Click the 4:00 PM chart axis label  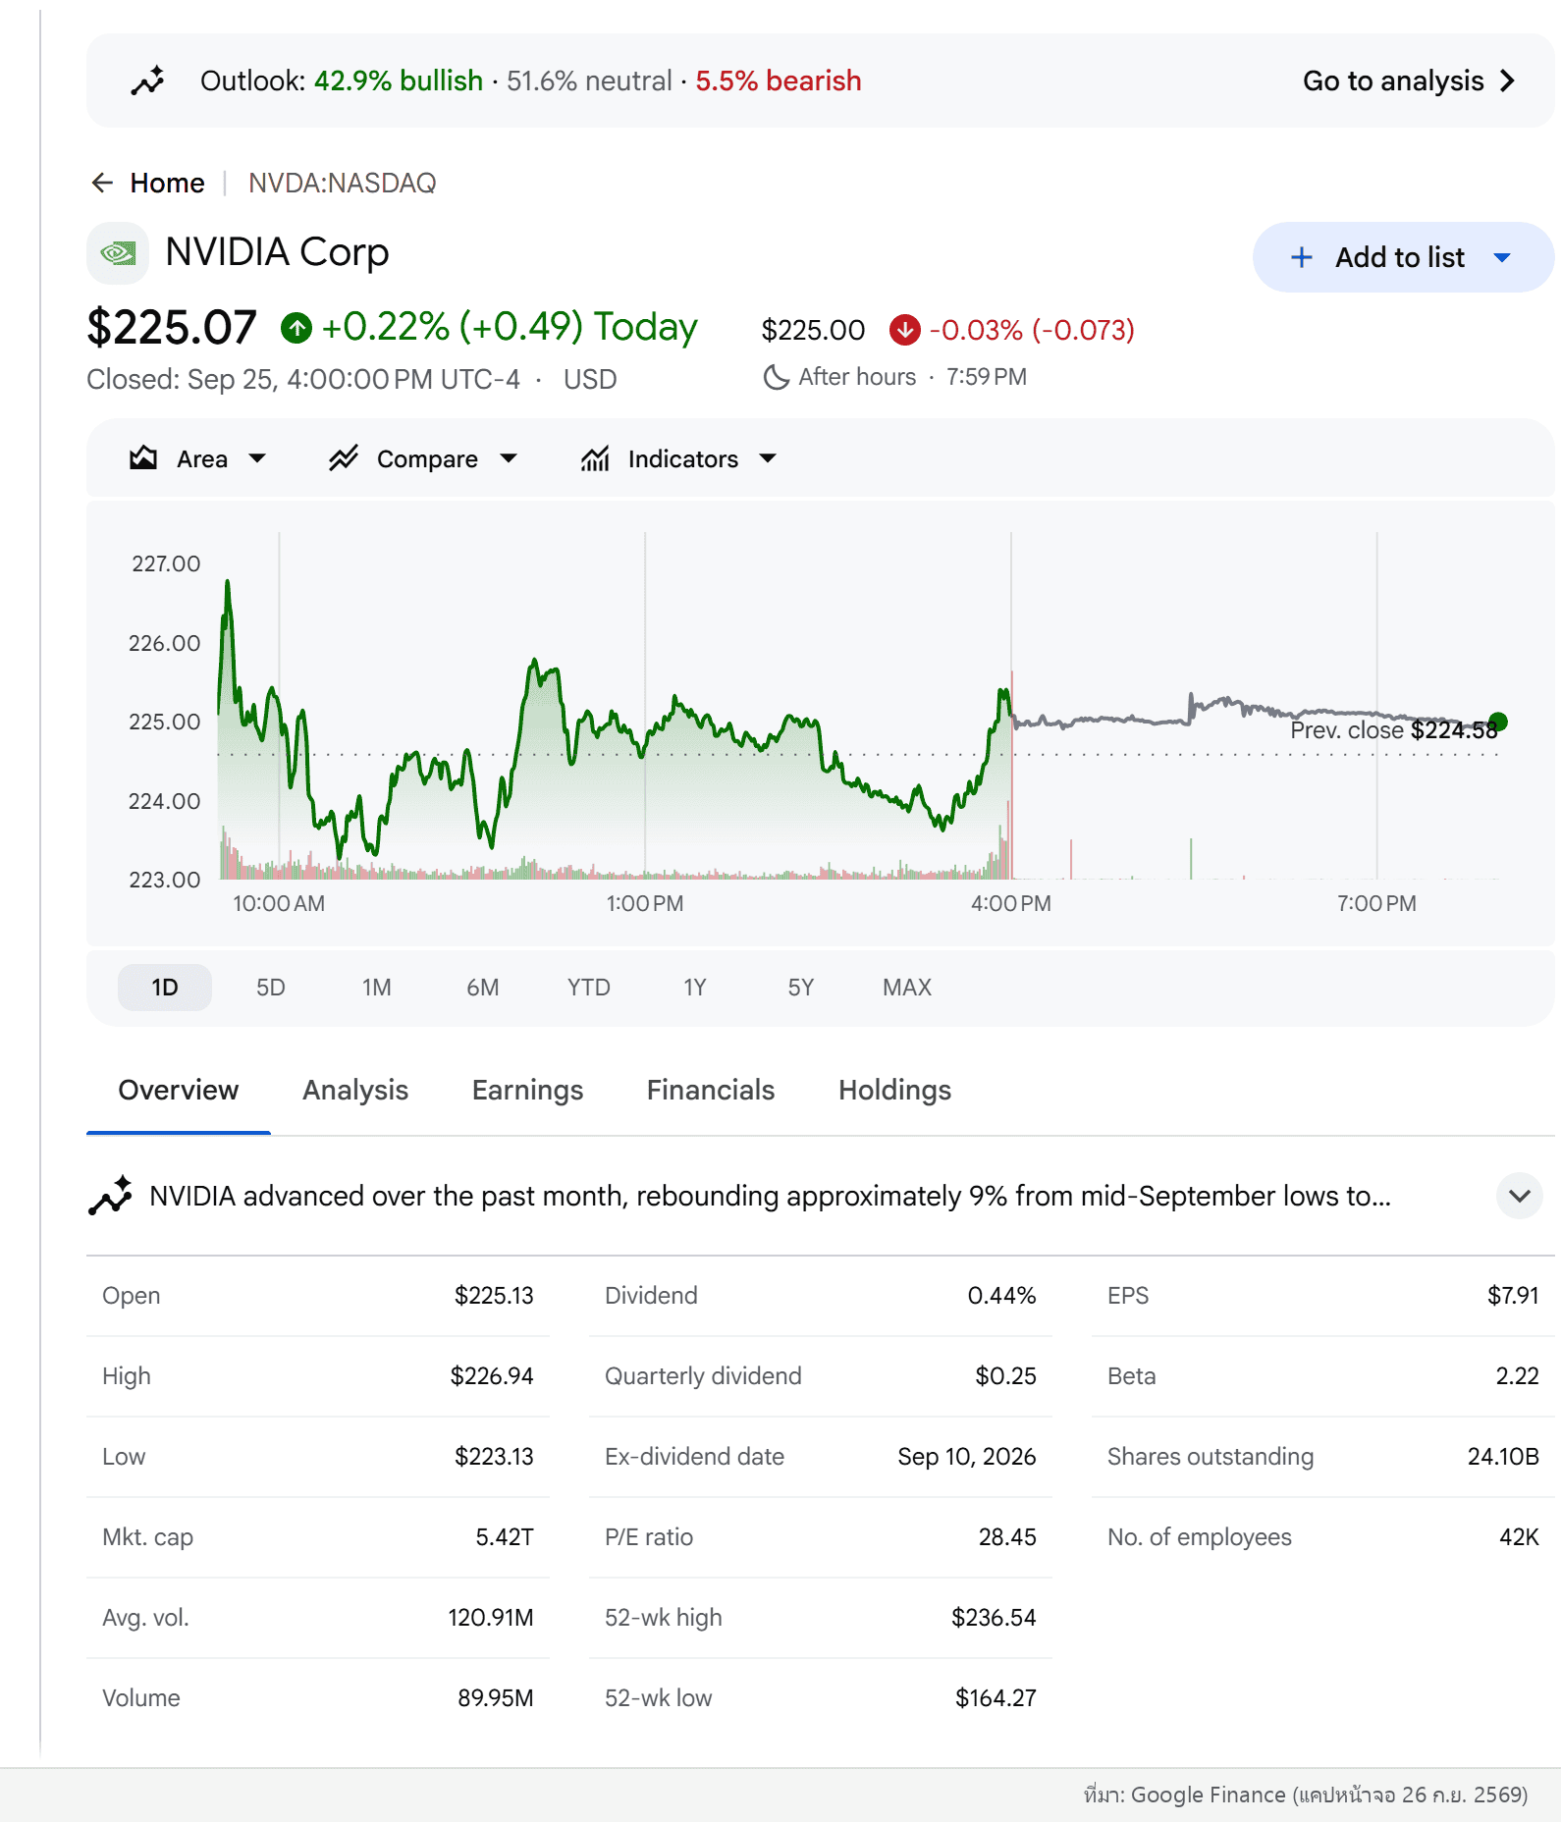click(1011, 903)
